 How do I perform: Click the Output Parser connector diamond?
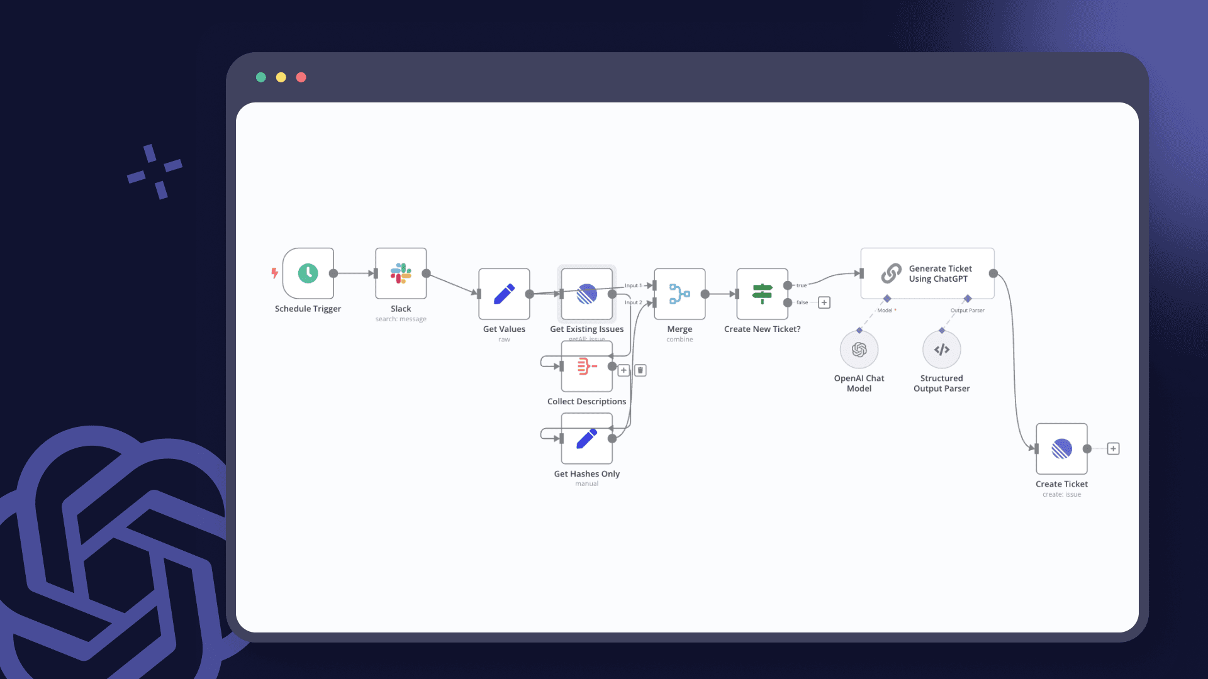point(968,299)
